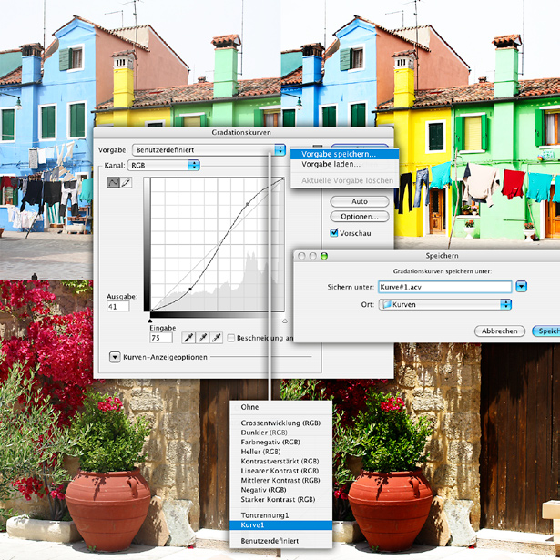The width and height of the screenshot is (560, 560).
Task: Click the black point input slider triangle
Action: click(150, 321)
